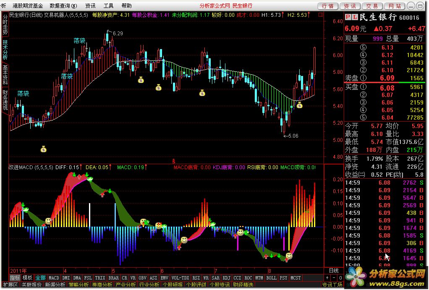Screen dimensions: 429x290
Task: Select the KDJ indicator tab
Action: (227, 278)
